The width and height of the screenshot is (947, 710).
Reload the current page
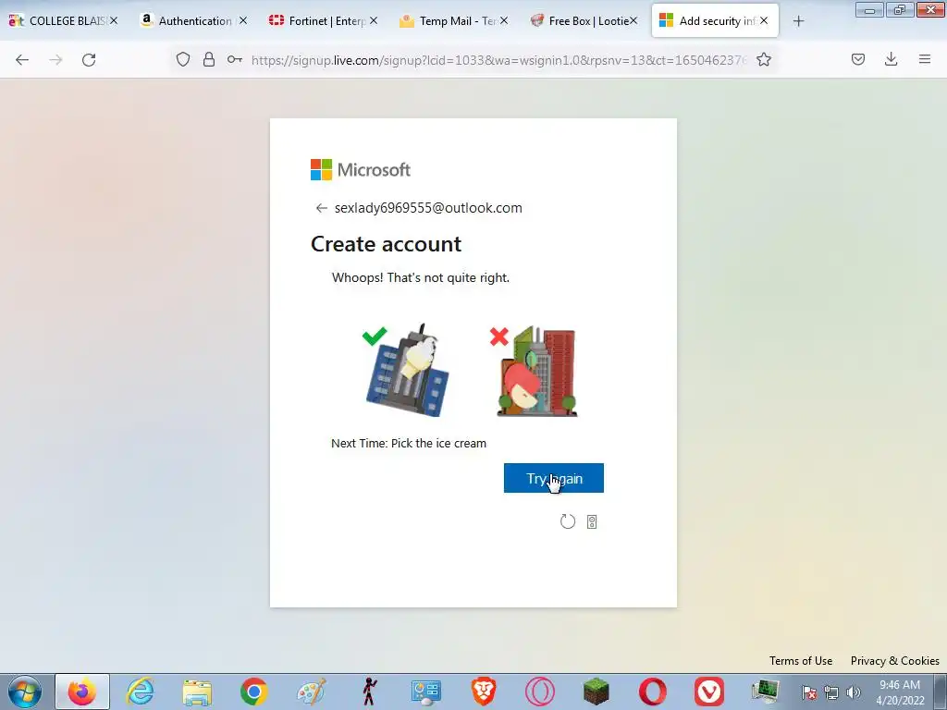point(89,59)
